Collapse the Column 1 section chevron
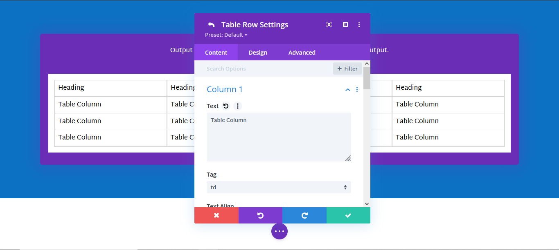This screenshot has height=250, width=559. pos(348,89)
